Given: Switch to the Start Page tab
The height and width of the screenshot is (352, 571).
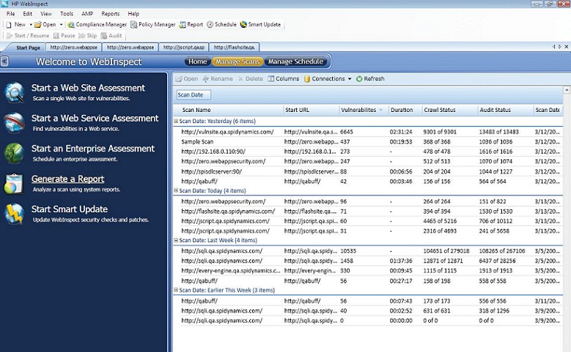Looking at the screenshot, I should pos(28,48).
